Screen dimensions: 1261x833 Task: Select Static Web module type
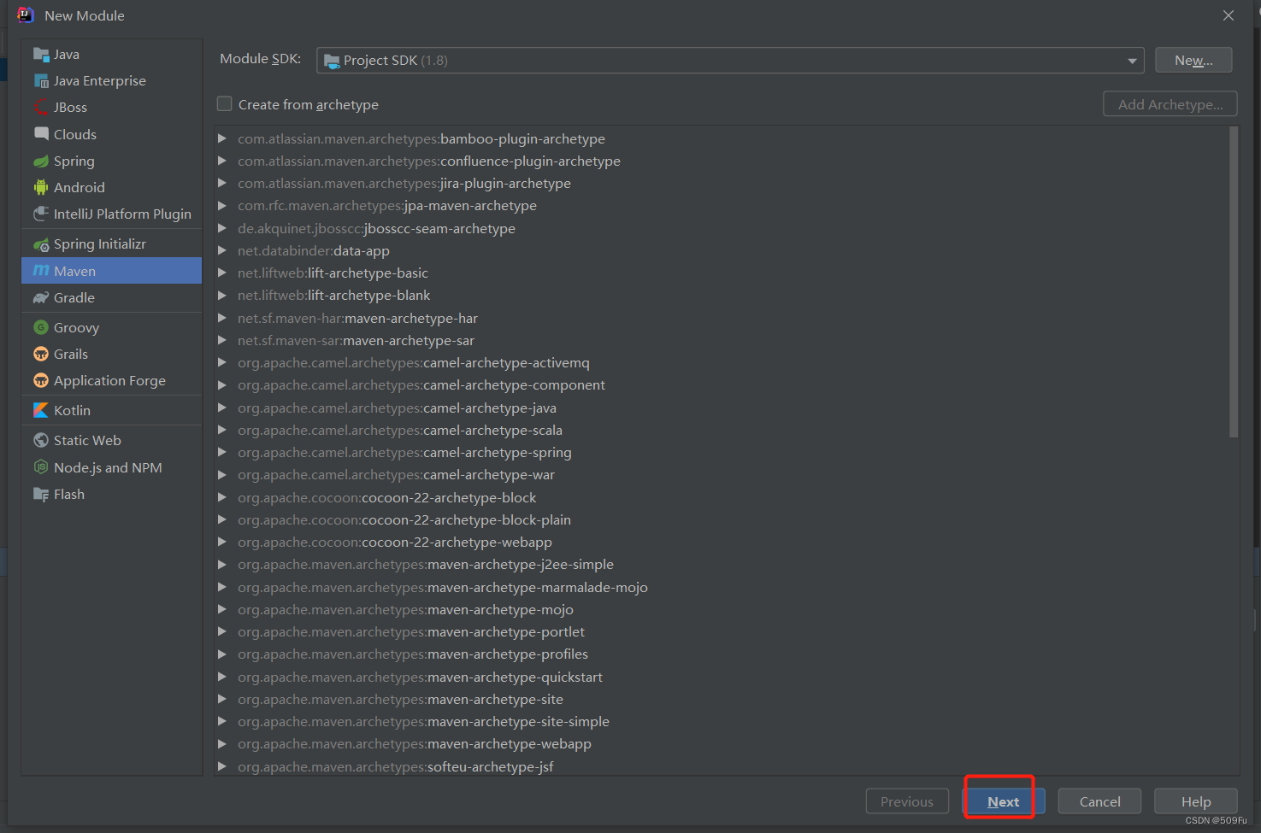(112, 440)
